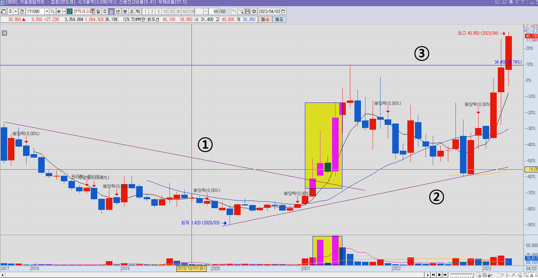Image resolution: width=538 pixels, height=278 pixels.
Task: Toggle the 전 button
Action: 22,11
